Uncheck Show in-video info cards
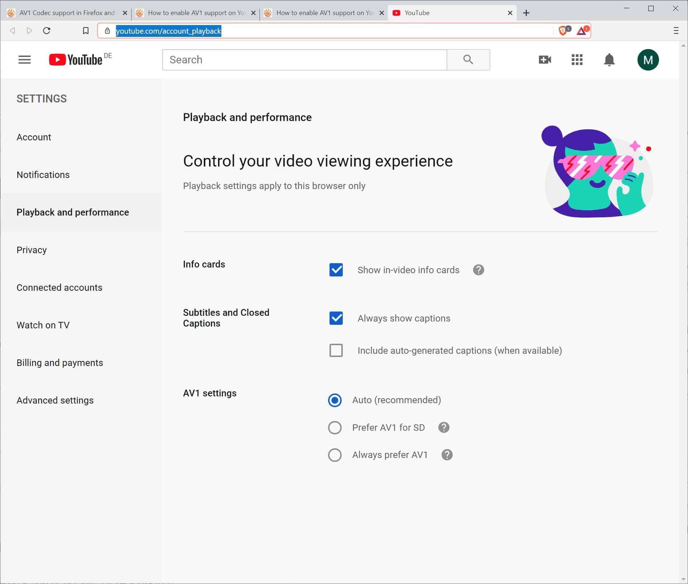 (x=336, y=270)
